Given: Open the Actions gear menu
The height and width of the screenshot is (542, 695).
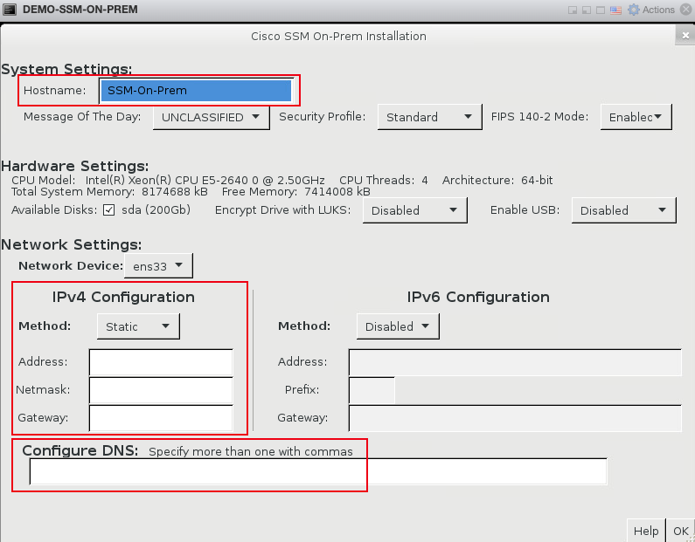Looking at the screenshot, I should pyautogui.click(x=651, y=10).
